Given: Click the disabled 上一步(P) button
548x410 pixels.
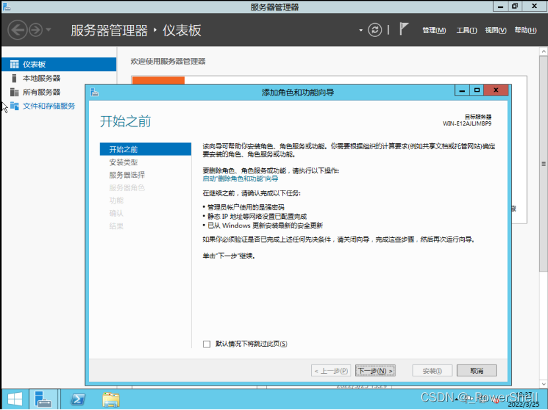Looking at the screenshot, I should point(331,371).
